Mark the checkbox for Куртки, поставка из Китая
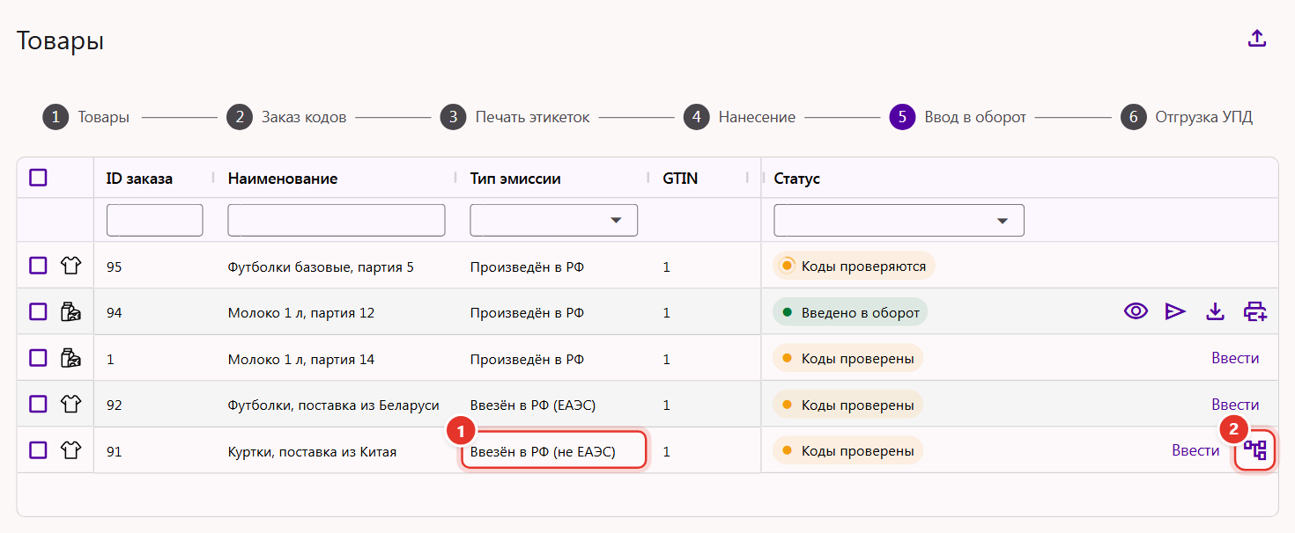Viewport: 1295px width, 533px height. point(38,451)
